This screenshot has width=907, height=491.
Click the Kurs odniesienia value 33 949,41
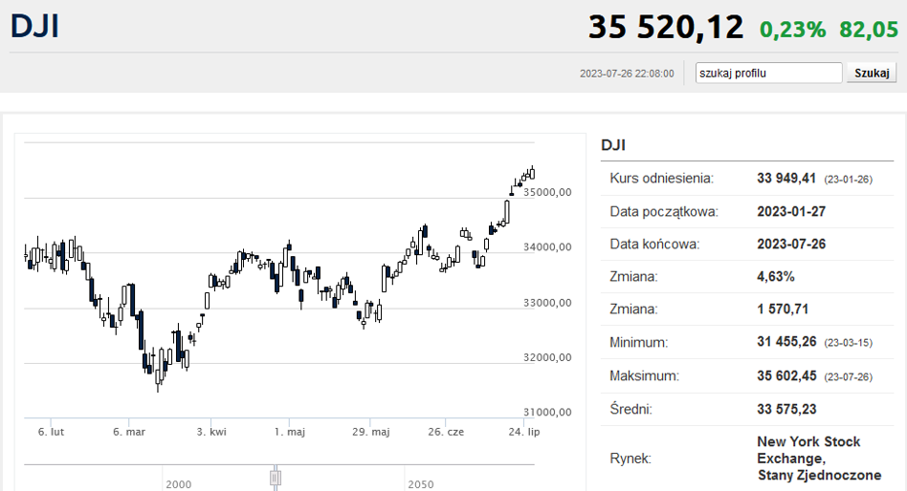point(786,179)
